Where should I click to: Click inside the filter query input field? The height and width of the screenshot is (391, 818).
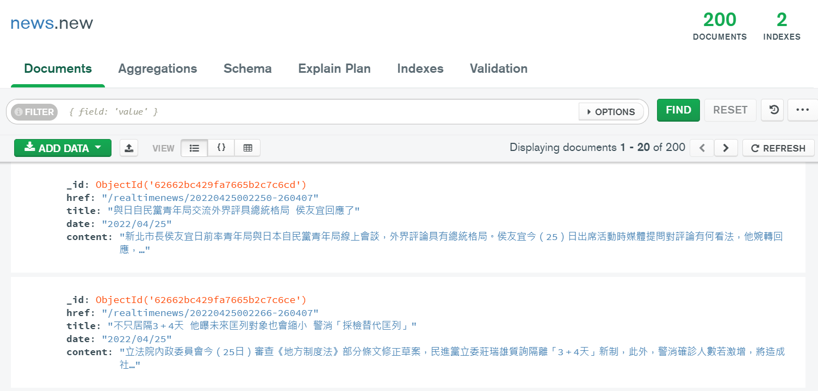326,112
